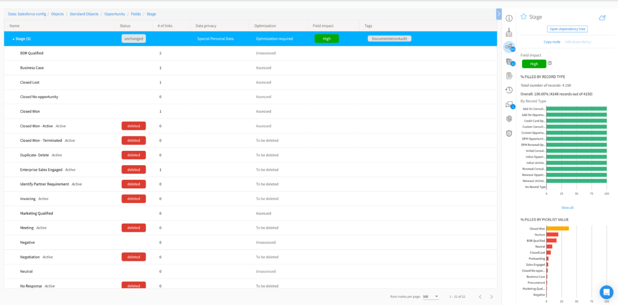Click the fingerprint icon in the sidebar

[509, 119]
